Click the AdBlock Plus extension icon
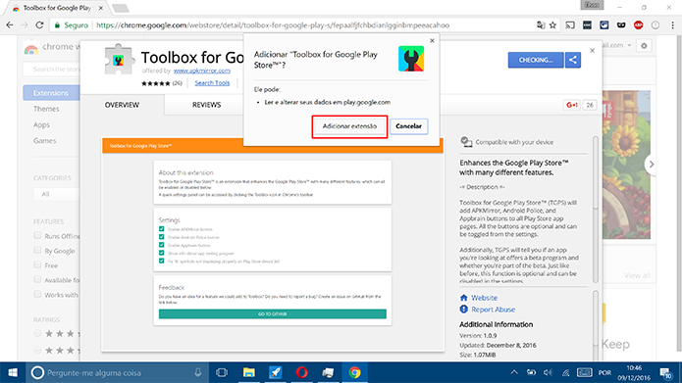 638,25
